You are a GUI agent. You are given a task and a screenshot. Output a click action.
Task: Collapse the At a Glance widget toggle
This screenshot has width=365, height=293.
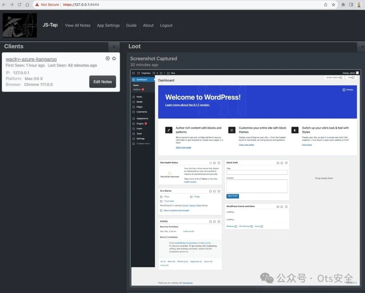[219, 191]
